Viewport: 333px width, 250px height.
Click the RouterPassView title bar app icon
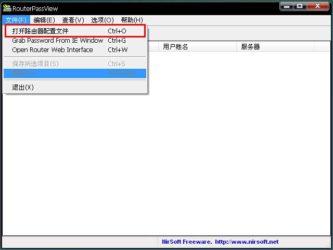7,8
